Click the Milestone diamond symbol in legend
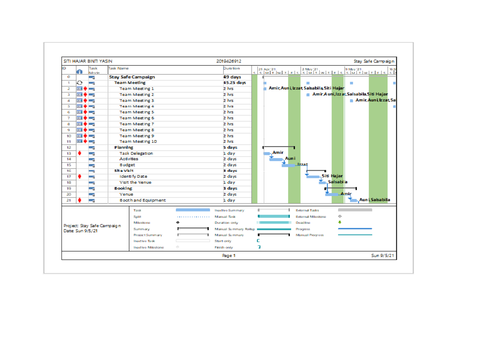The height and width of the screenshot is (352, 499). pyautogui.click(x=178, y=222)
